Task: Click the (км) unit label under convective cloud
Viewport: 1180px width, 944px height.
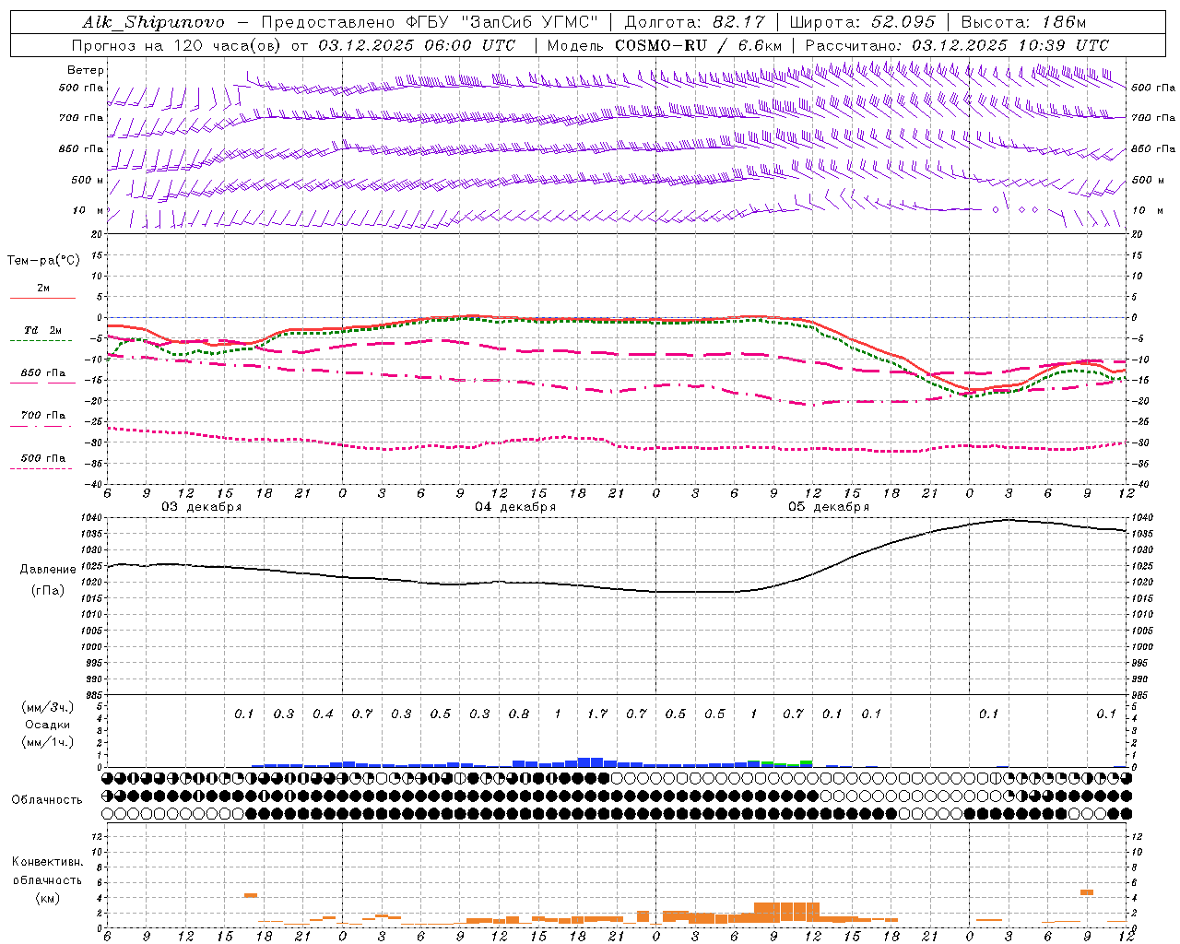Action: pyautogui.click(x=47, y=898)
